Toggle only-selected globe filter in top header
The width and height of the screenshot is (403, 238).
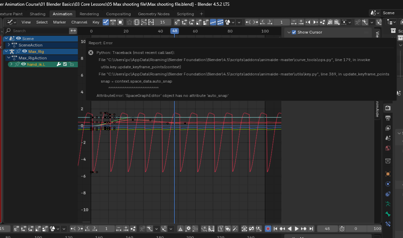pyautogui.click(x=177, y=22)
